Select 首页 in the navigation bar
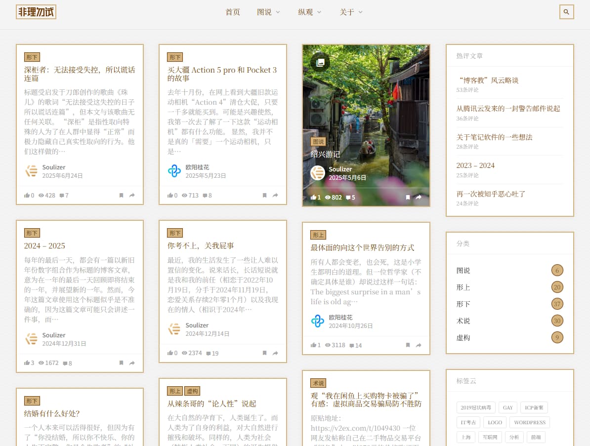 (x=232, y=12)
